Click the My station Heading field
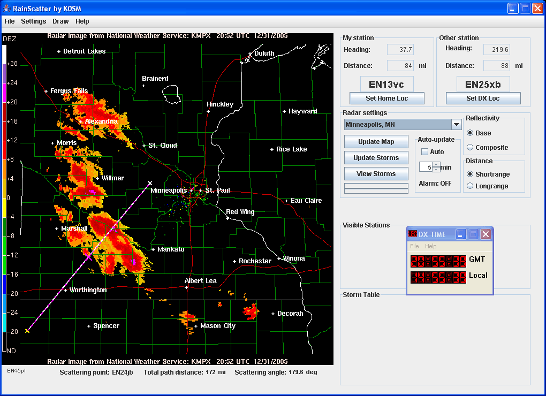This screenshot has height=396, width=546. [x=400, y=50]
